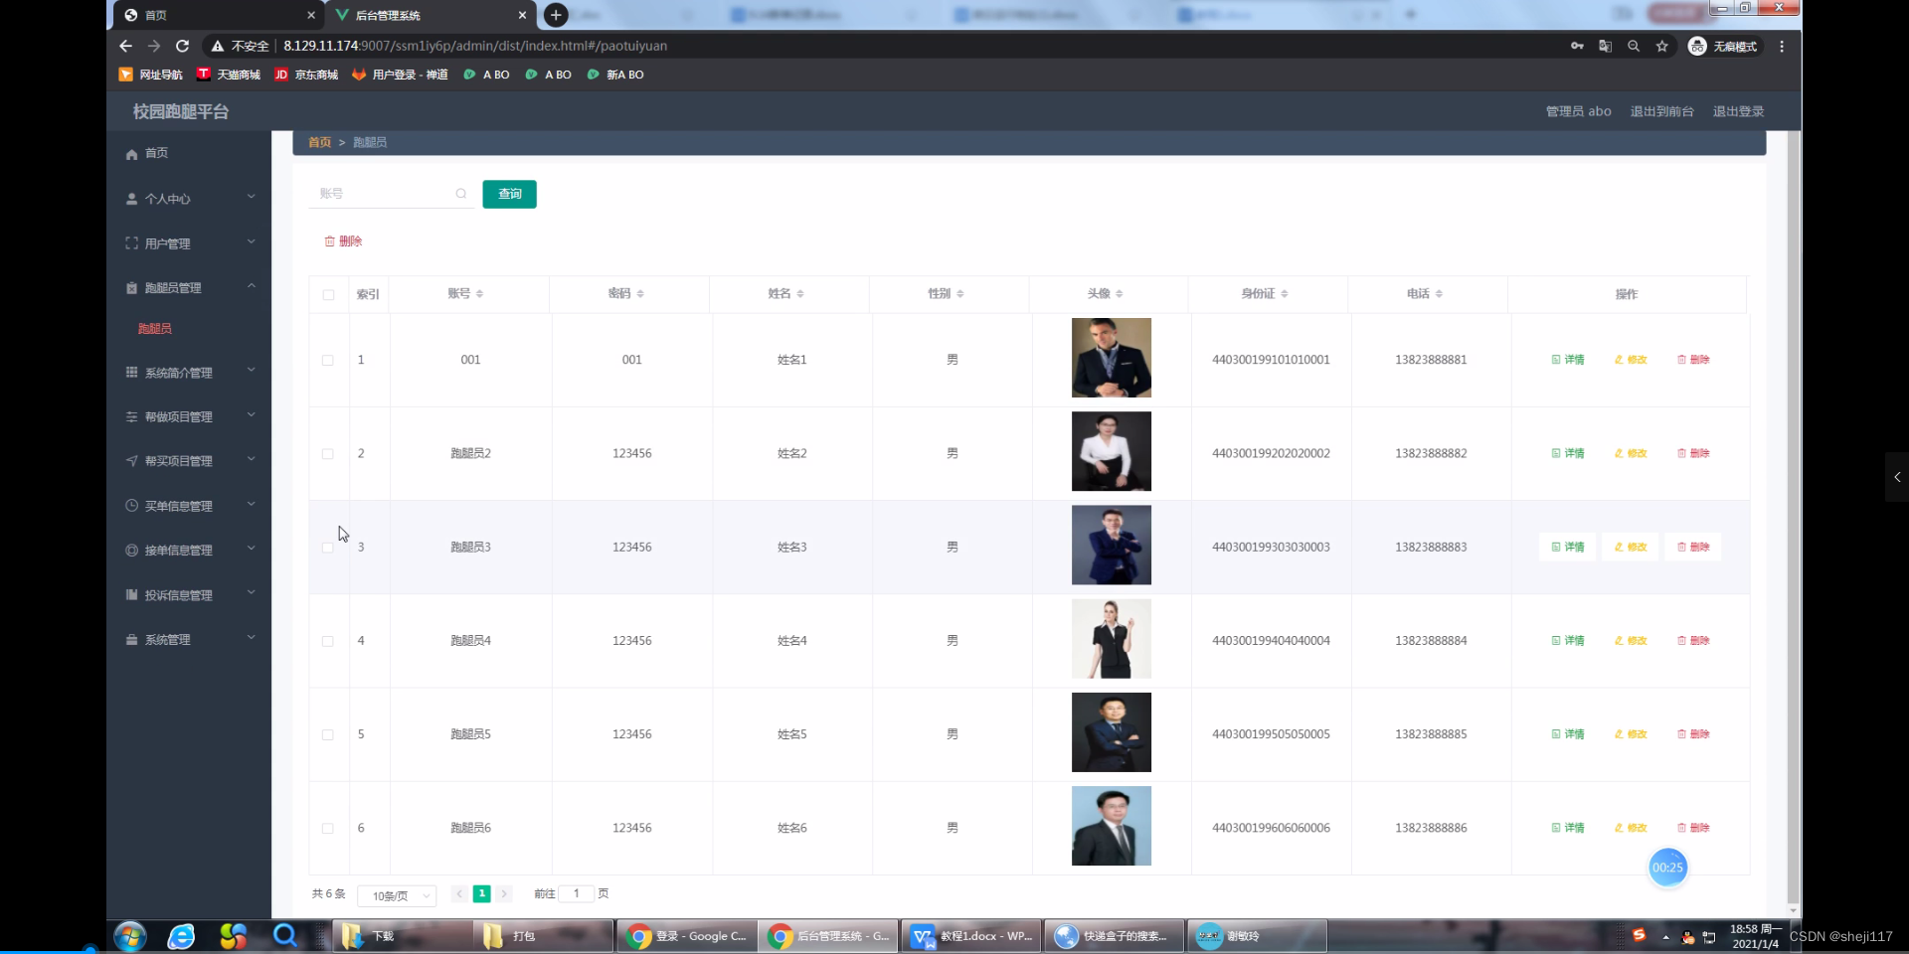
Task: Expand the 系统简介管理 menu chevron
Action: [252, 370]
